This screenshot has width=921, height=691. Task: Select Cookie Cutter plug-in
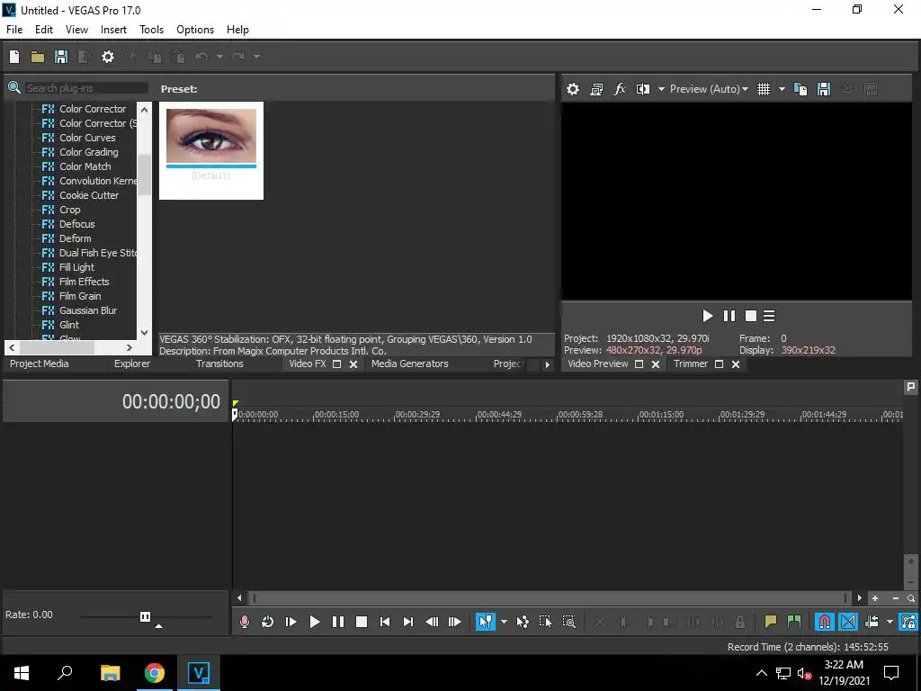tap(89, 195)
